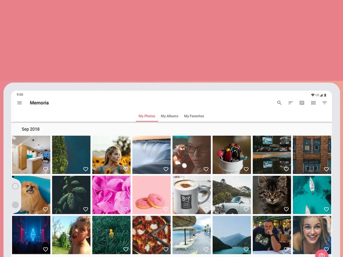The image size is (343, 257).
Task: Favorite the coffee cup photo
Action: [206, 209]
